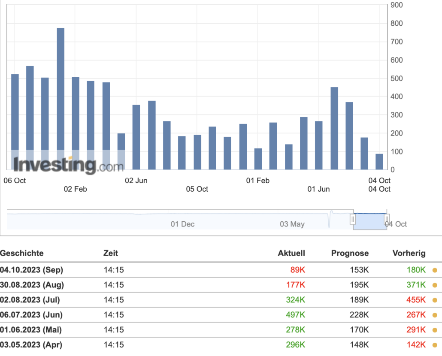This screenshot has height=356, width=442.
Task: Click the 03 May navigator label
Action: click(x=292, y=224)
